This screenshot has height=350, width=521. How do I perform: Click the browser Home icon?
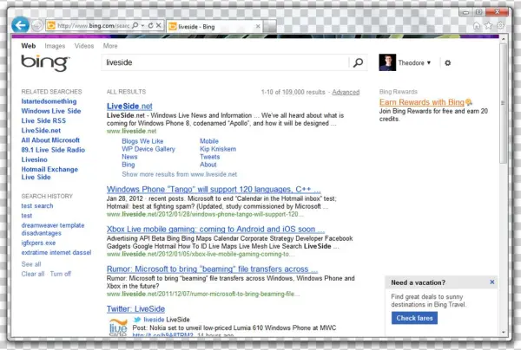(x=477, y=26)
